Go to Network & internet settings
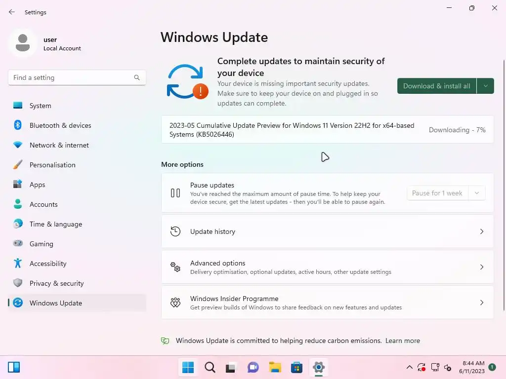Viewport: 506px width, 379px height. click(x=77, y=145)
